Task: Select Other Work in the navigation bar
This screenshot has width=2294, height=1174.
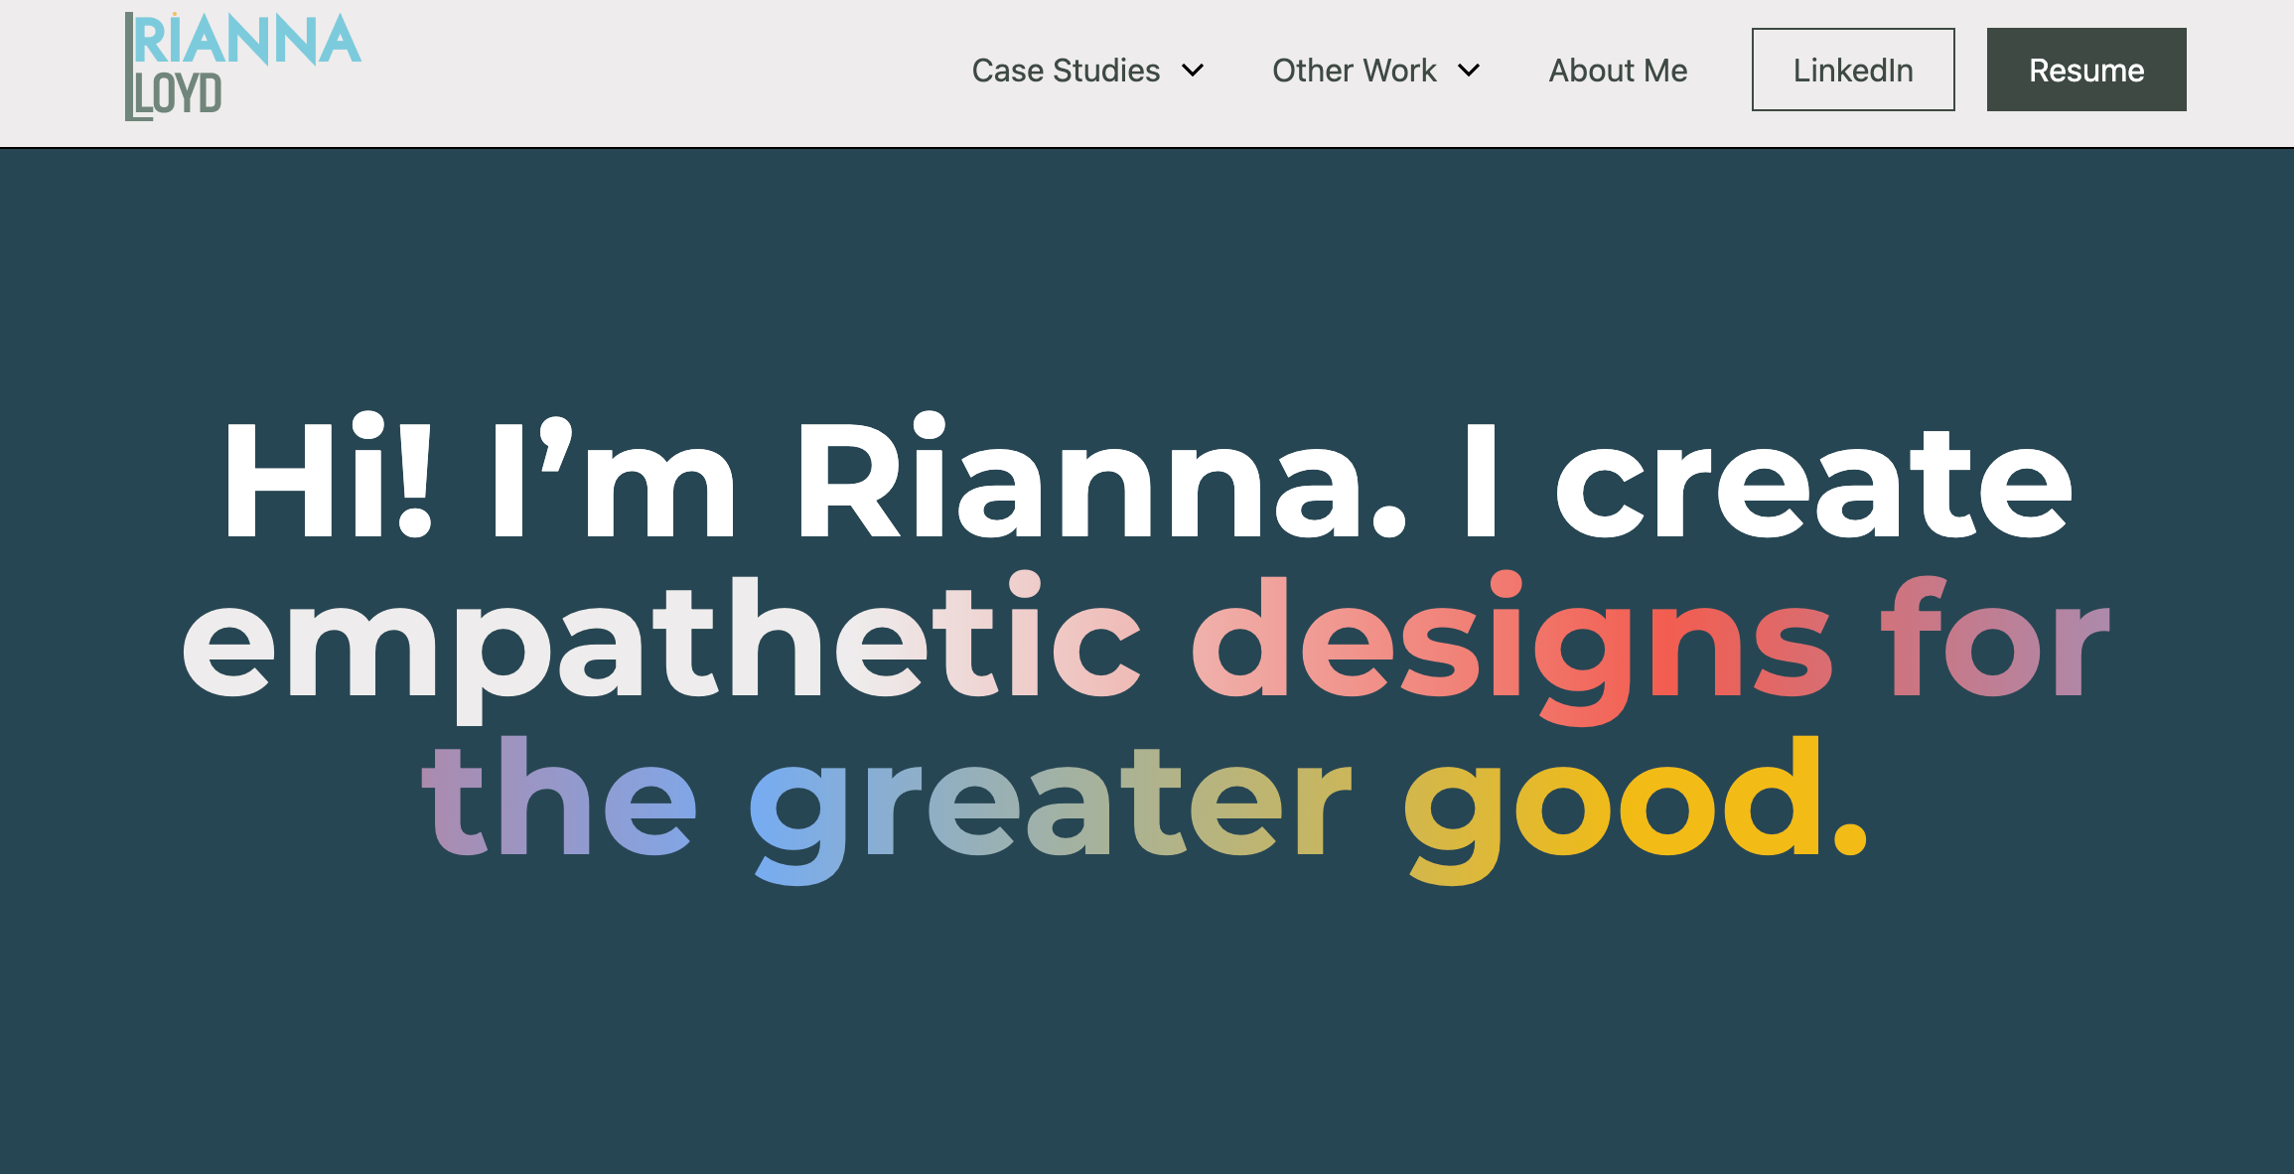Action: pos(1355,71)
